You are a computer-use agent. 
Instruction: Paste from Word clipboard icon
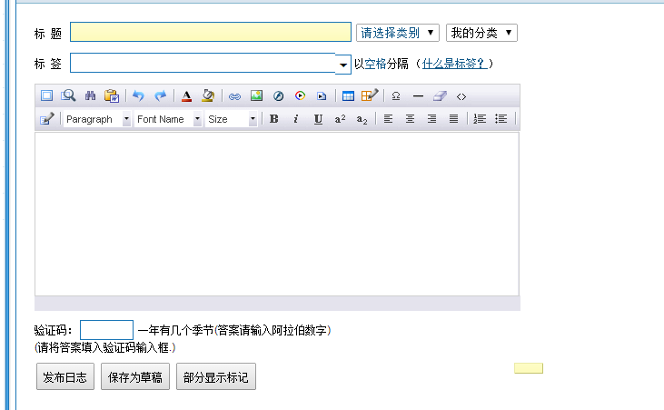[112, 95]
